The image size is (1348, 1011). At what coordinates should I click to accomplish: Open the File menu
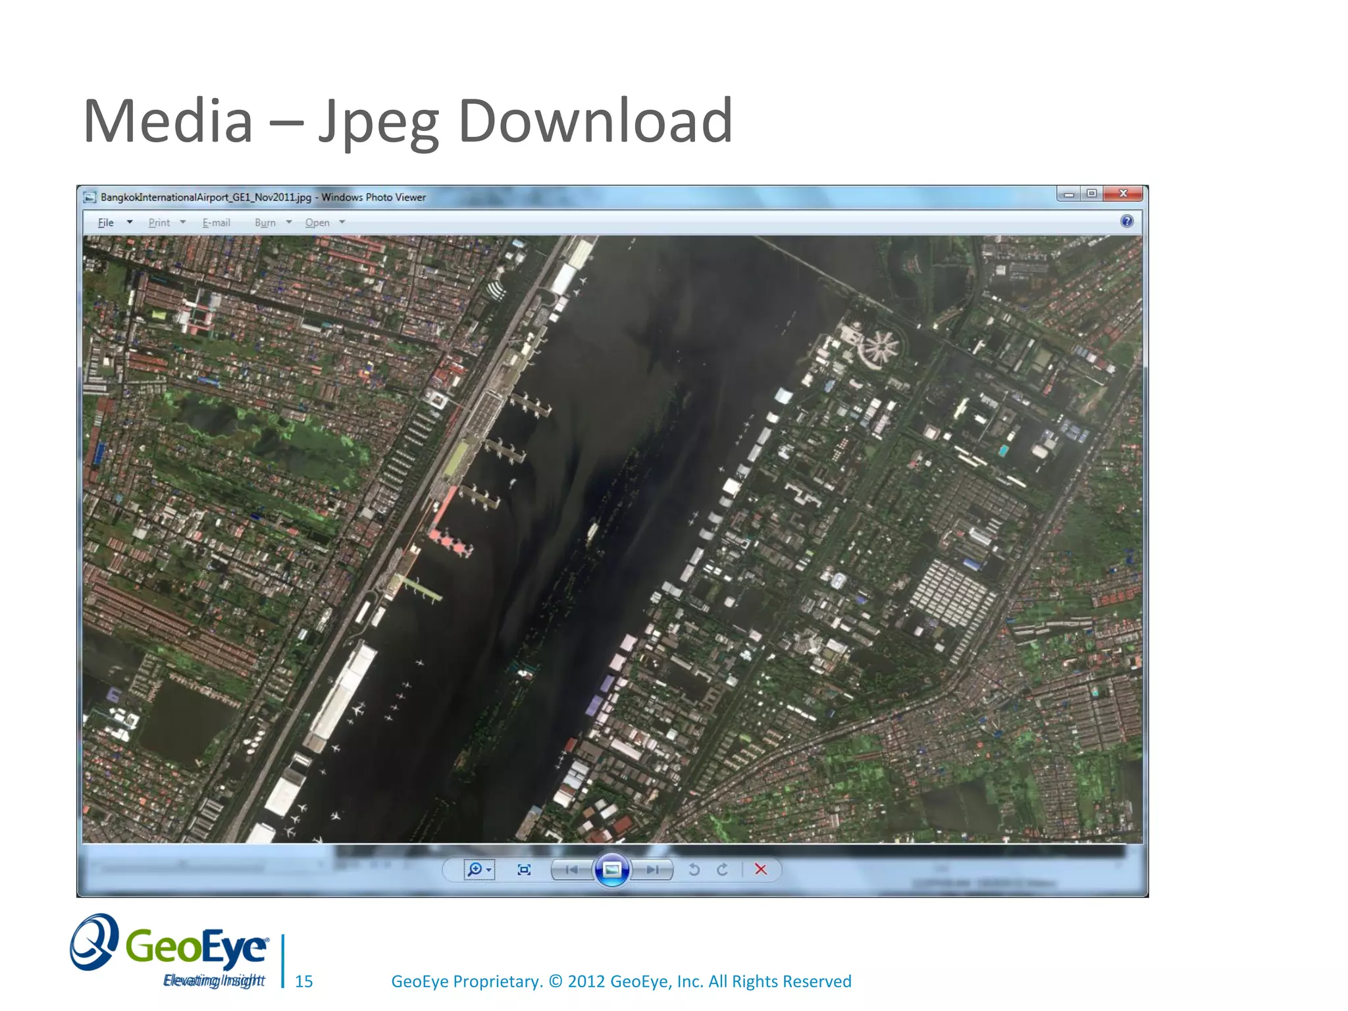click(105, 222)
